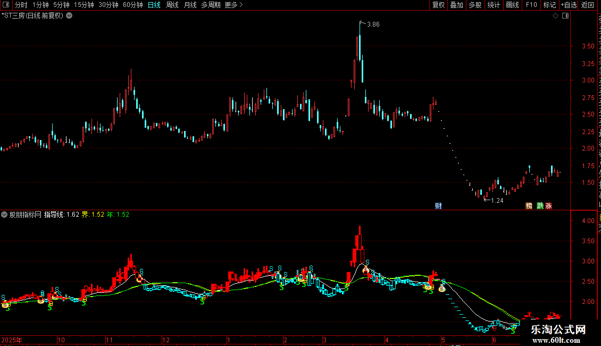The width and height of the screenshot is (601, 346).
Task: Click the 1.24 low price label
Action: tap(497, 201)
